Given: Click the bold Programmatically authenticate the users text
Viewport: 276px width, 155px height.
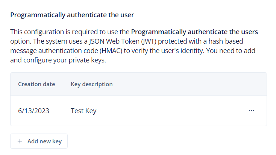Looking at the screenshot, I should [x=194, y=32].
